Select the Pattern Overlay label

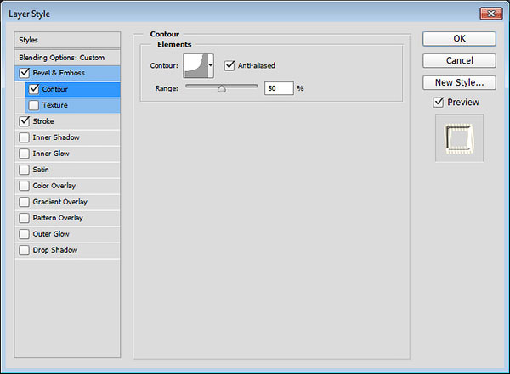point(58,218)
